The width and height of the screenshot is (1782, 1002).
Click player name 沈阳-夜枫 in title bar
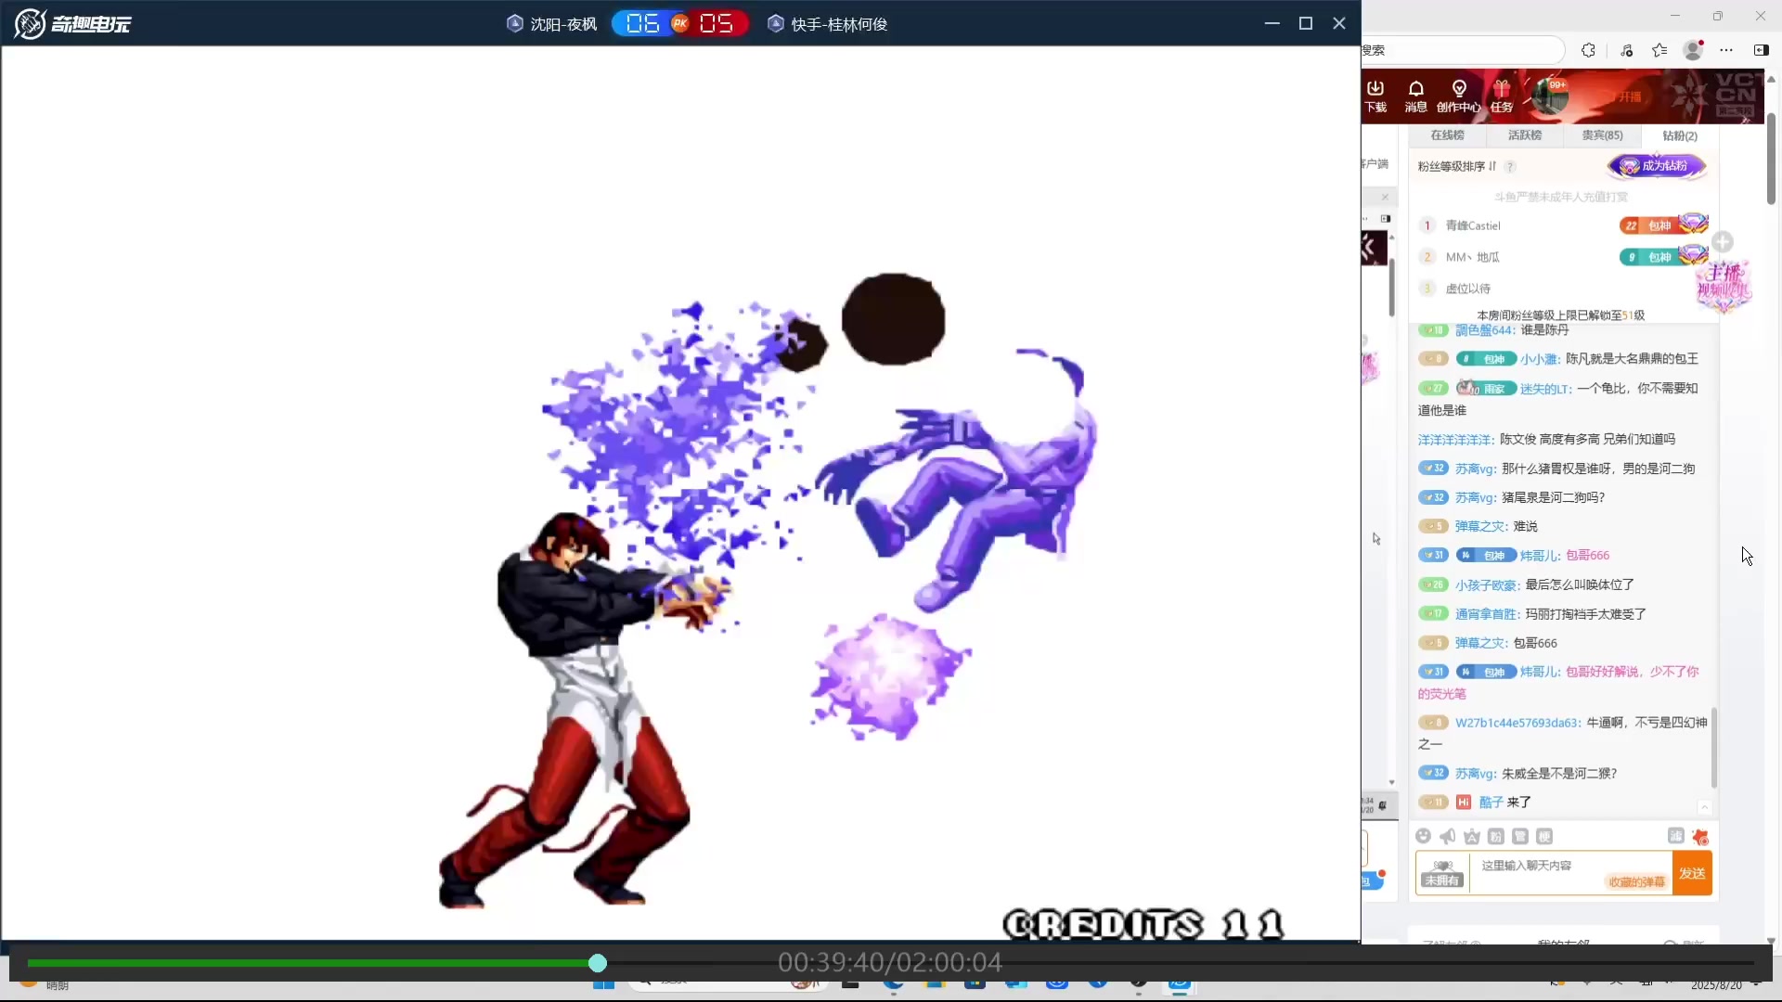562,24
